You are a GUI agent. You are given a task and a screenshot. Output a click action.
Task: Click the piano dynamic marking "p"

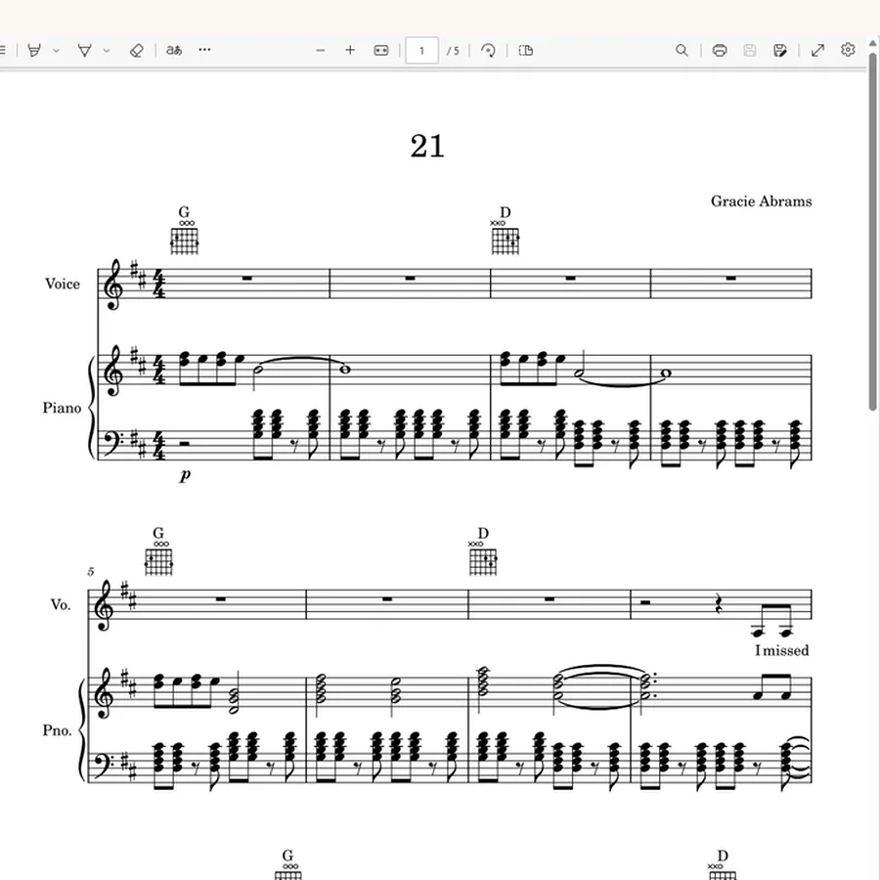185,475
